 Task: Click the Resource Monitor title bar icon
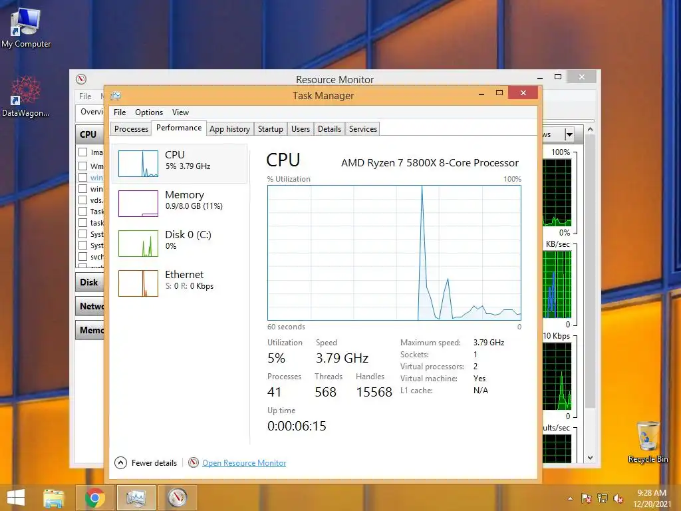coord(81,79)
